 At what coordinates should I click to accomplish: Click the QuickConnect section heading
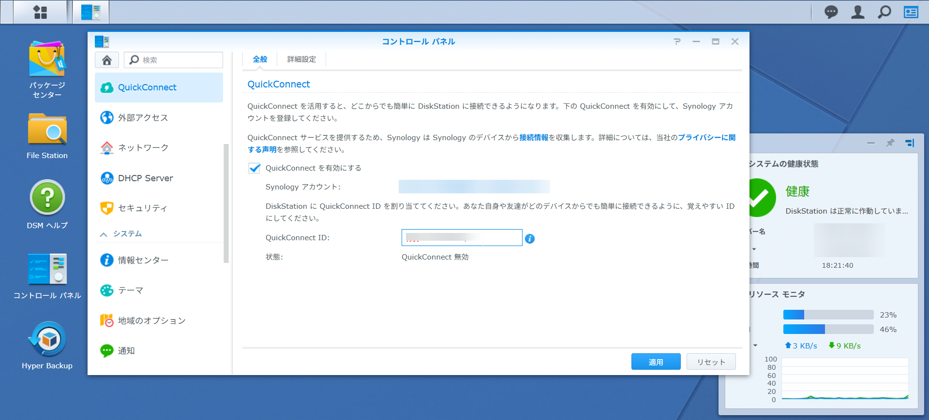pyautogui.click(x=279, y=84)
